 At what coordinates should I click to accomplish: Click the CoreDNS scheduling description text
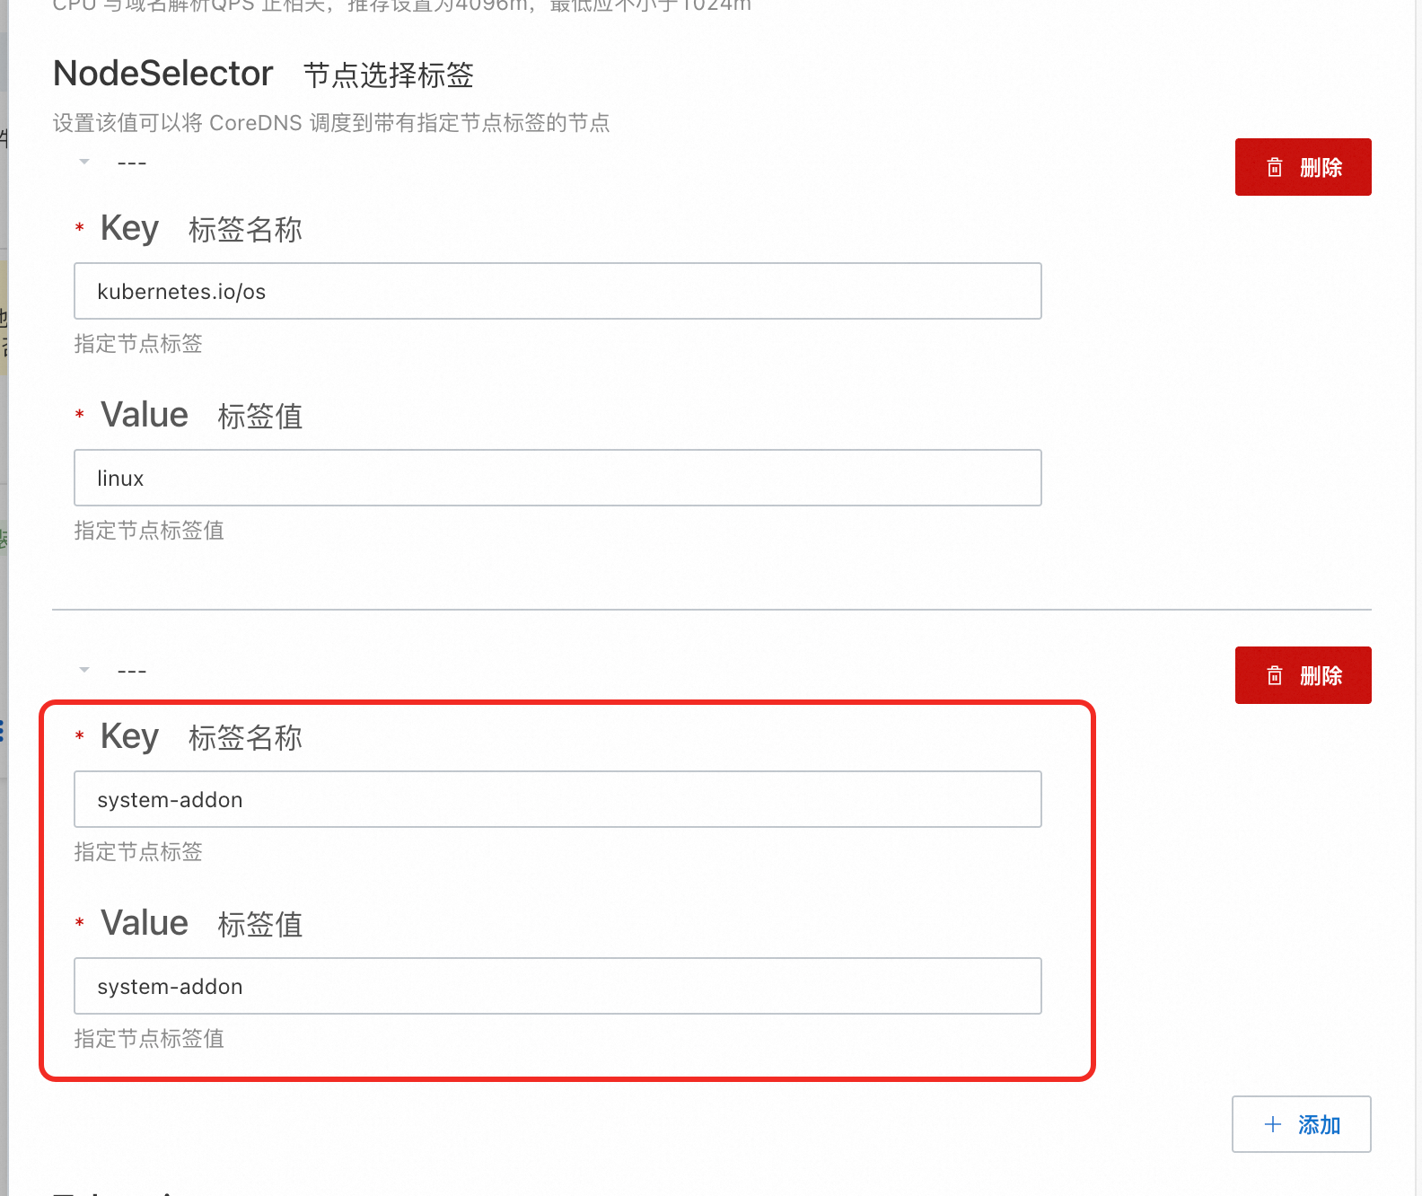[x=331, y=123]
